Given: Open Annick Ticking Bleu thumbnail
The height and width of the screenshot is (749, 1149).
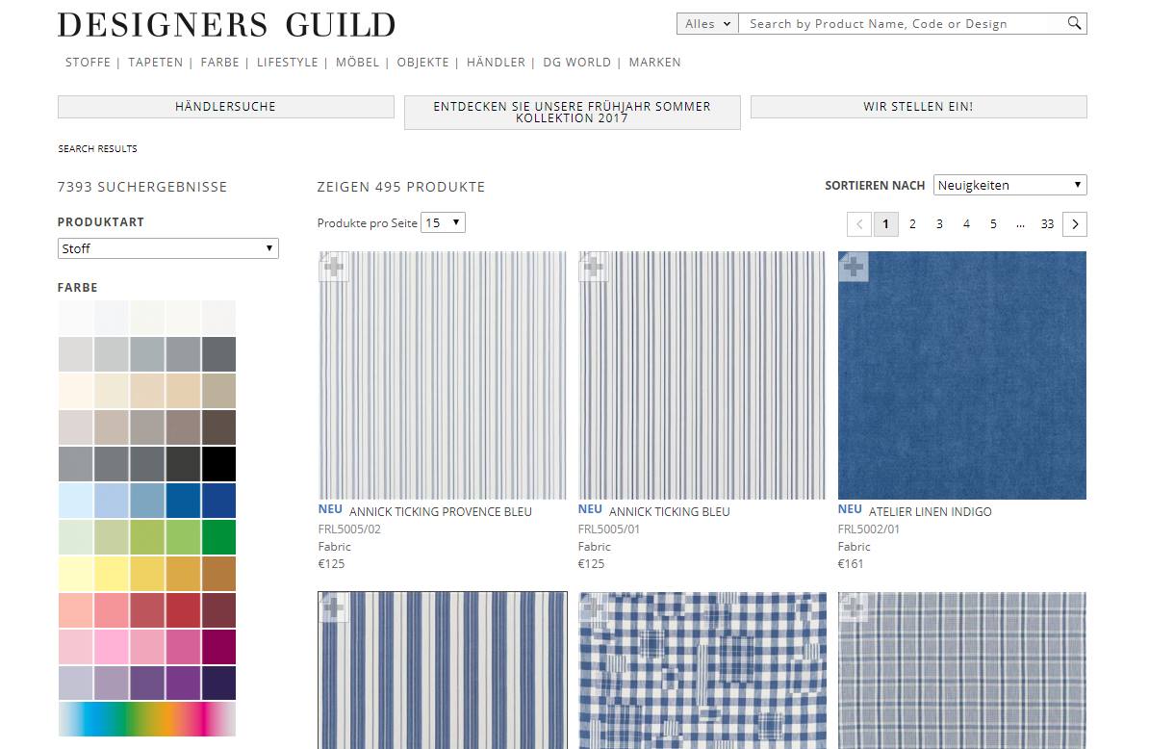Looking at the screenshot, I should pyautogui.click(x=702, y=375).
